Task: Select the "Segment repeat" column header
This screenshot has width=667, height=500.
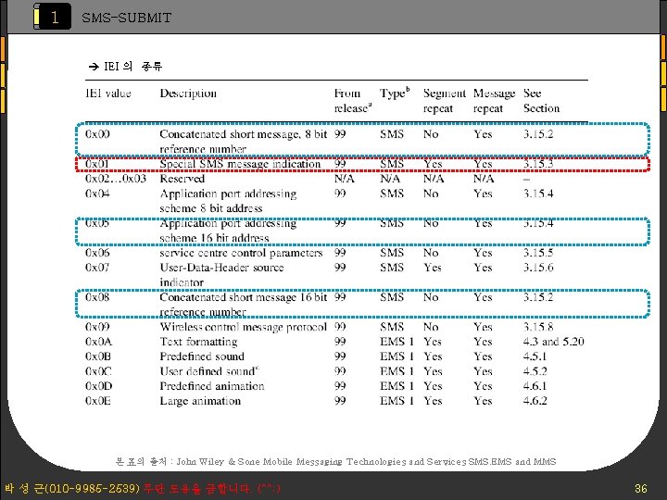Action: (444, 101)
